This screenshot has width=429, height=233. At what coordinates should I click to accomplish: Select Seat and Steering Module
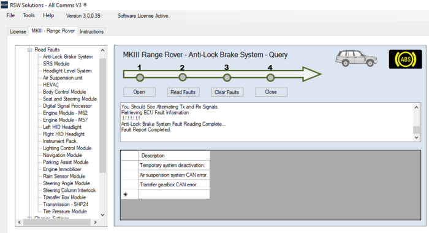pyautogui.click(x=70, y=99)
